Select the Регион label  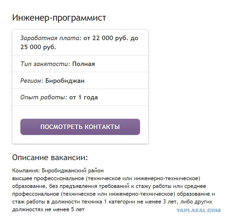tap(32, 81)
